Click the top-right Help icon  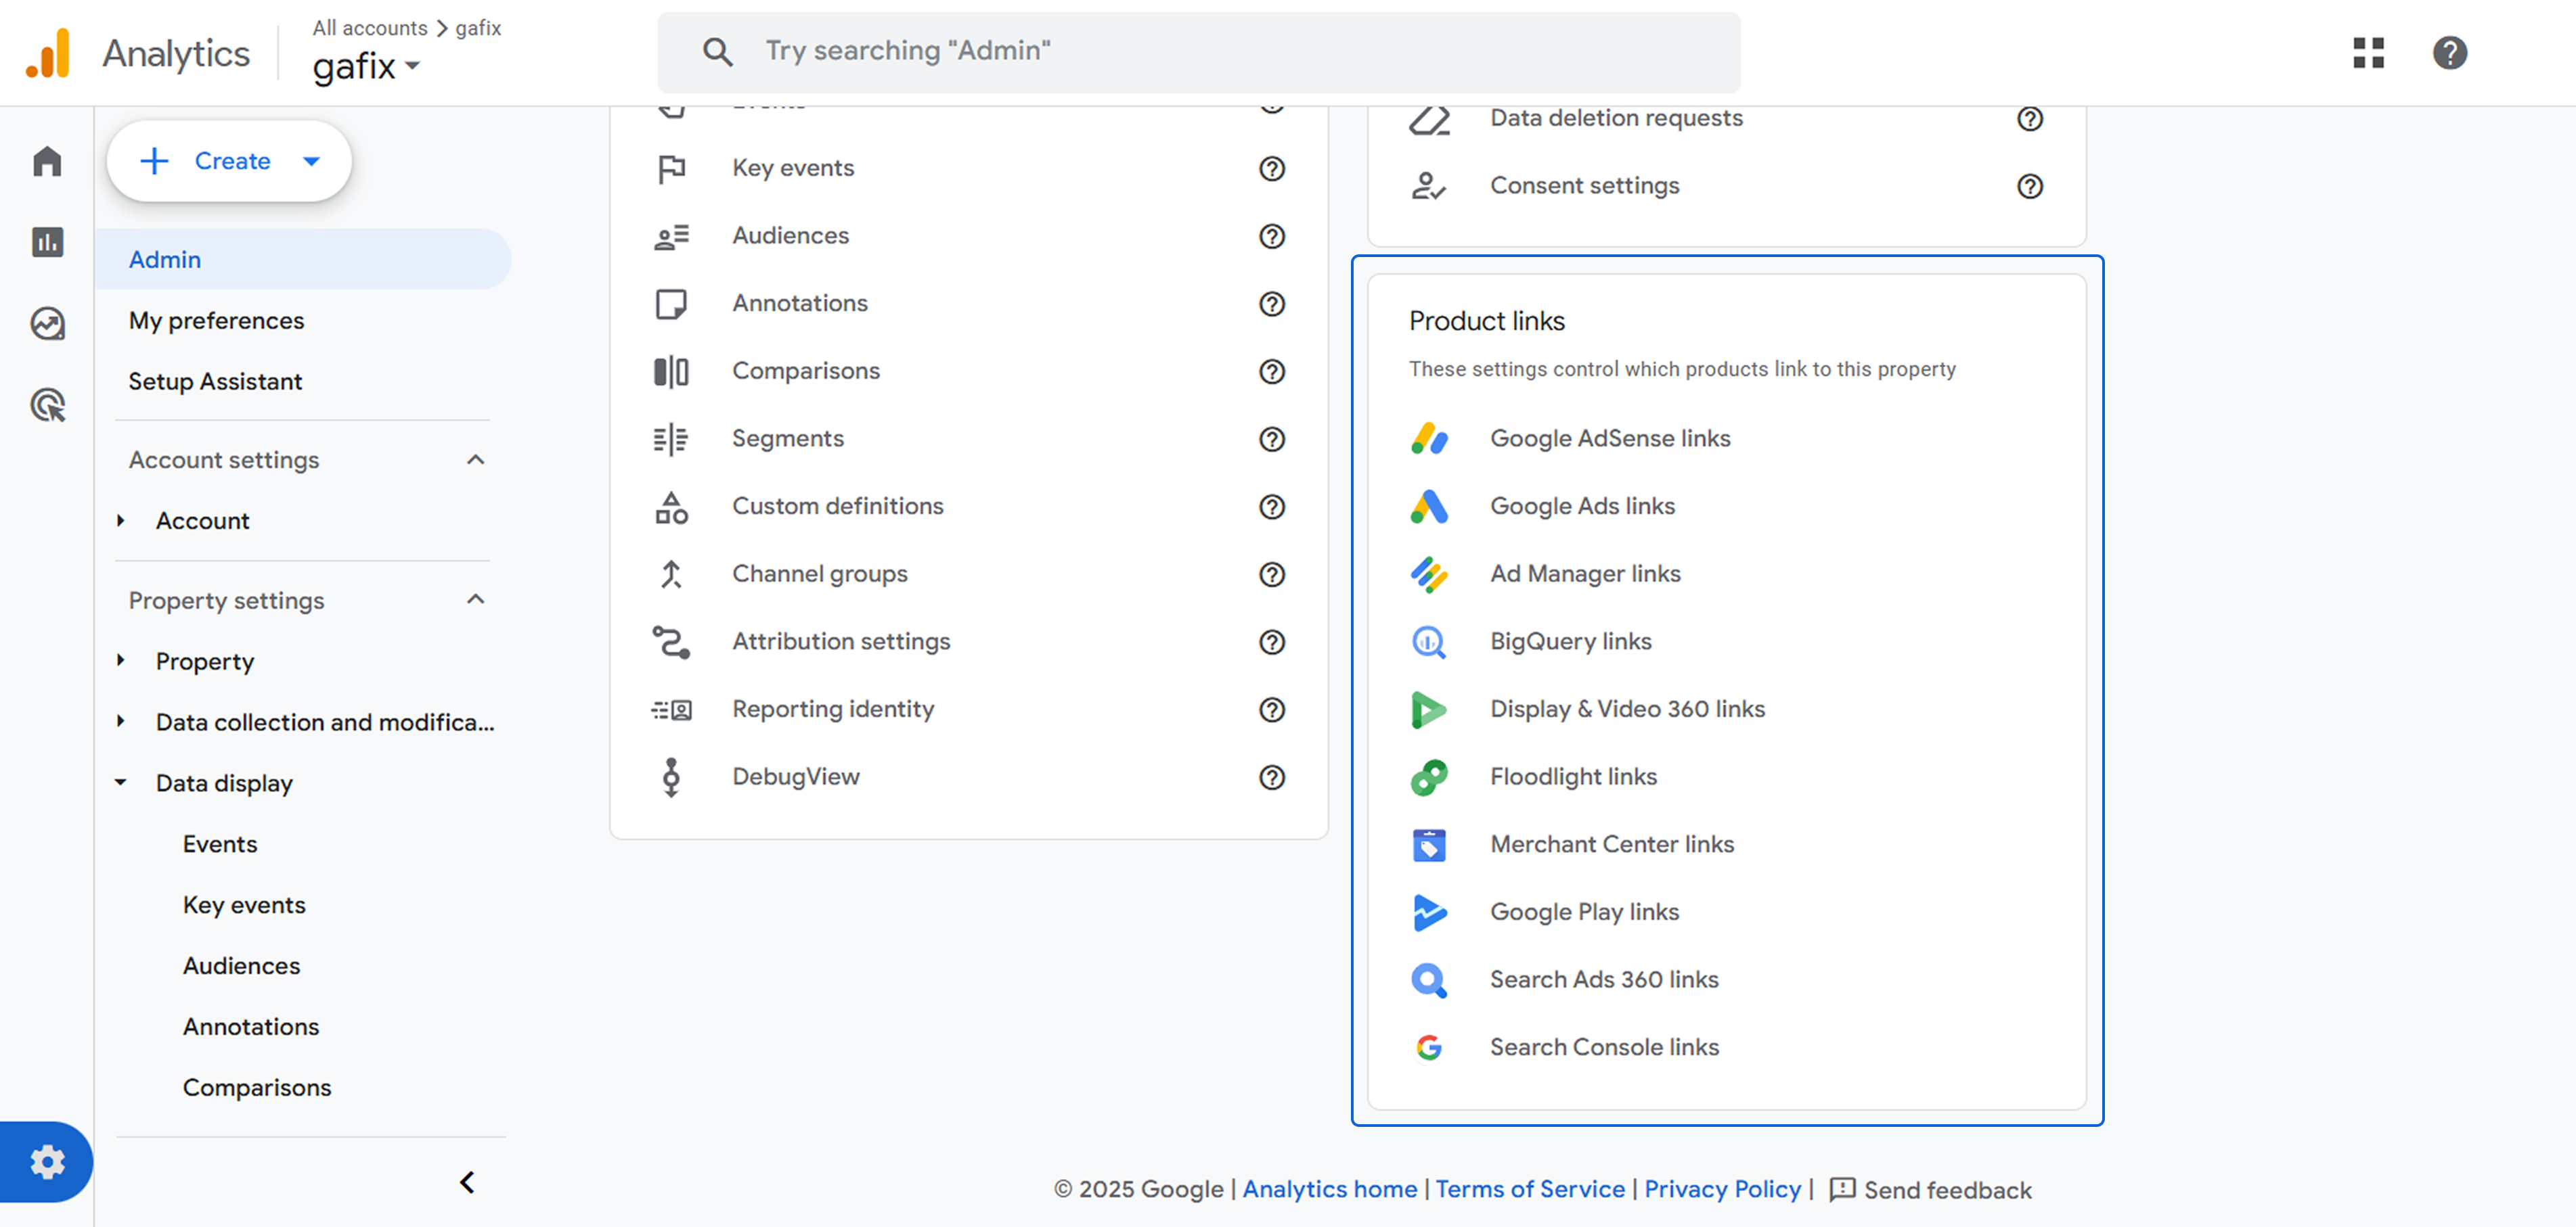tap(2450, 52)
